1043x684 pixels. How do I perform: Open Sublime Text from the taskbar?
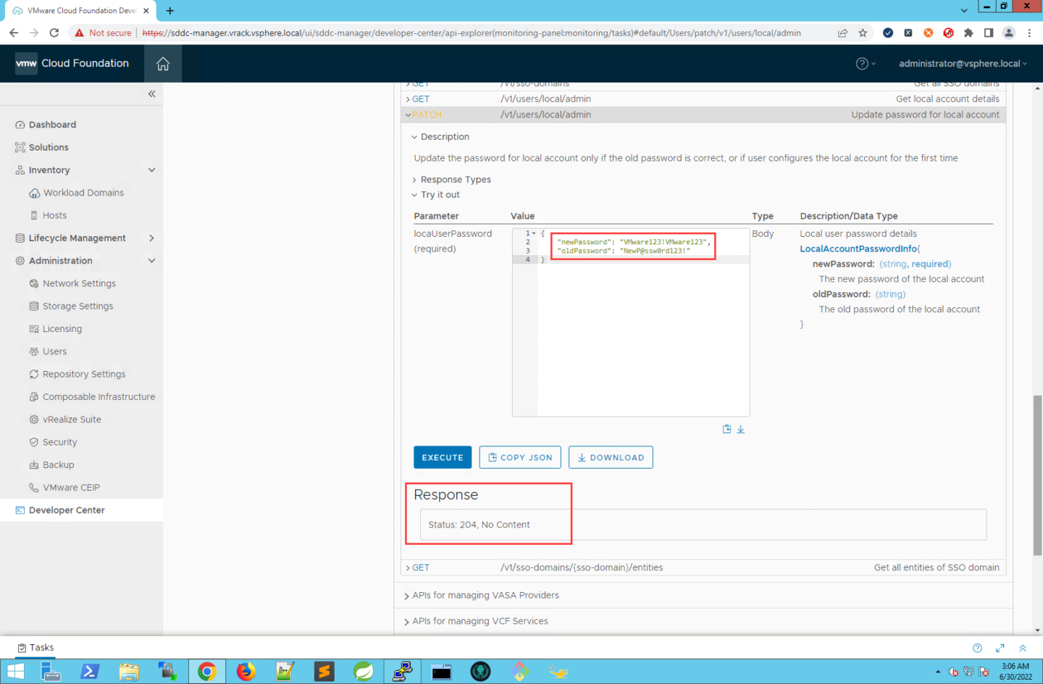324,671
